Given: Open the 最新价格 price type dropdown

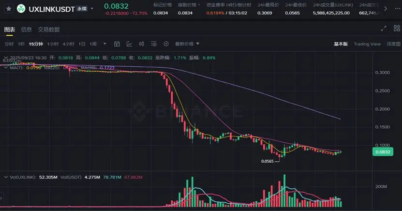Looking at the screenshot, I should (x=187, y=44).
